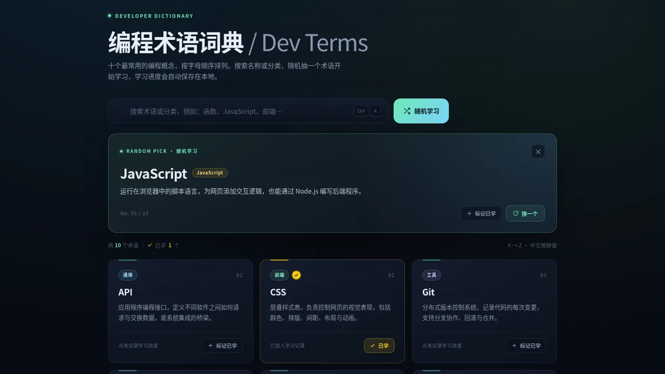The width and height of the screenshot is (665, 374).
Task: Click the 工具 tag on Git card
Action: click(x=432, y=275)
